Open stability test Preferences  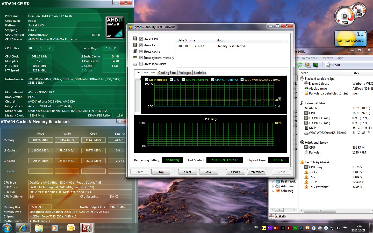(256, 172)
